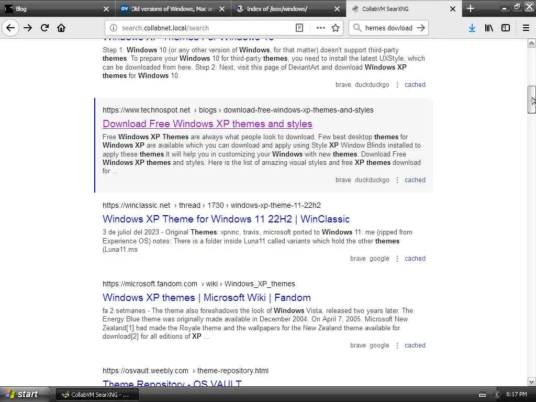The image size is (536, 402).
Task: Open Download Free Windows XP themes link
Action: click(x=207, y=124)
